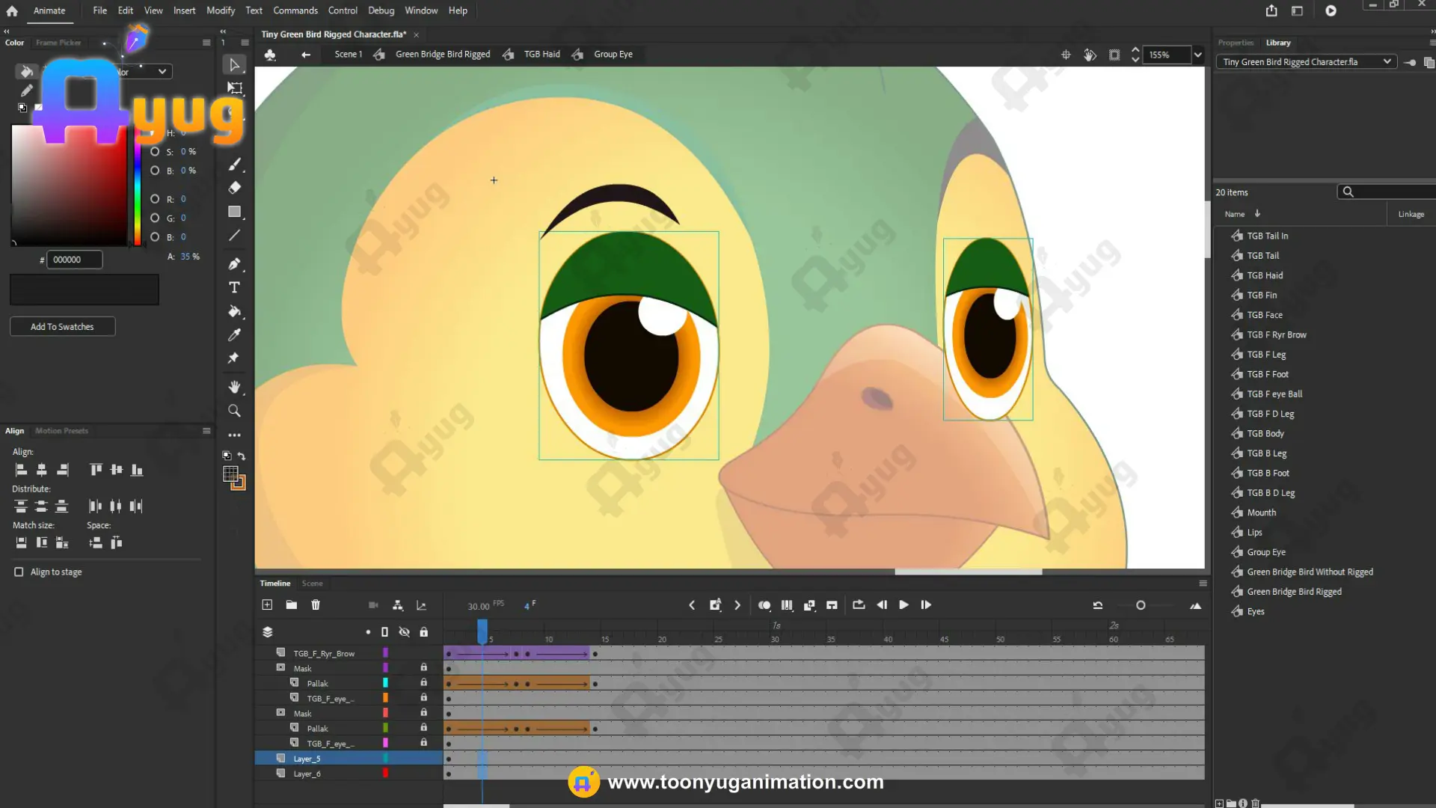Expand the color type dropdown
1436x808 pixels.
point(142,72)
